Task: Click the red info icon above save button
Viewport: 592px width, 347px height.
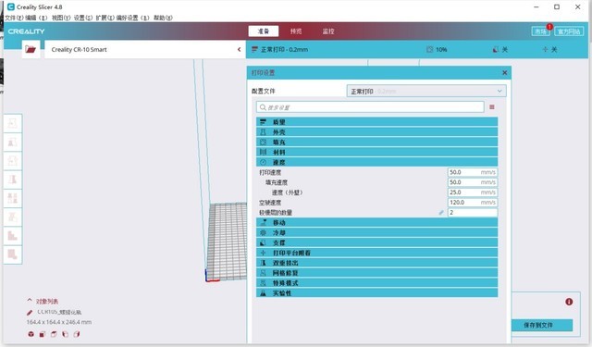Action: (x=569, y=302)
